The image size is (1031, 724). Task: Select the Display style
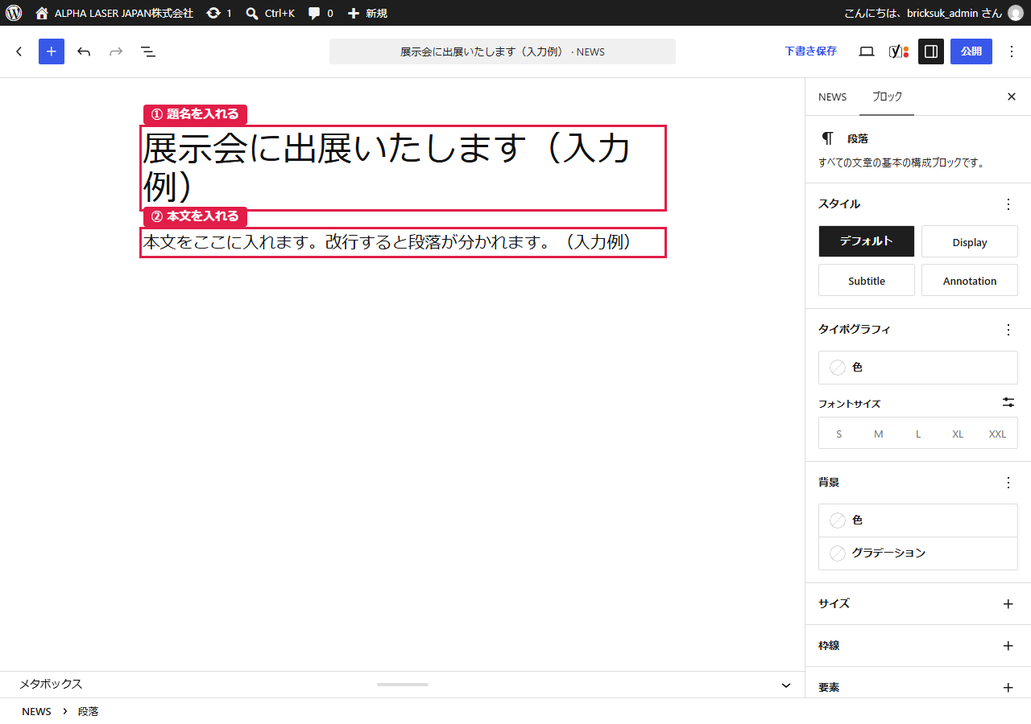(970, 241)
